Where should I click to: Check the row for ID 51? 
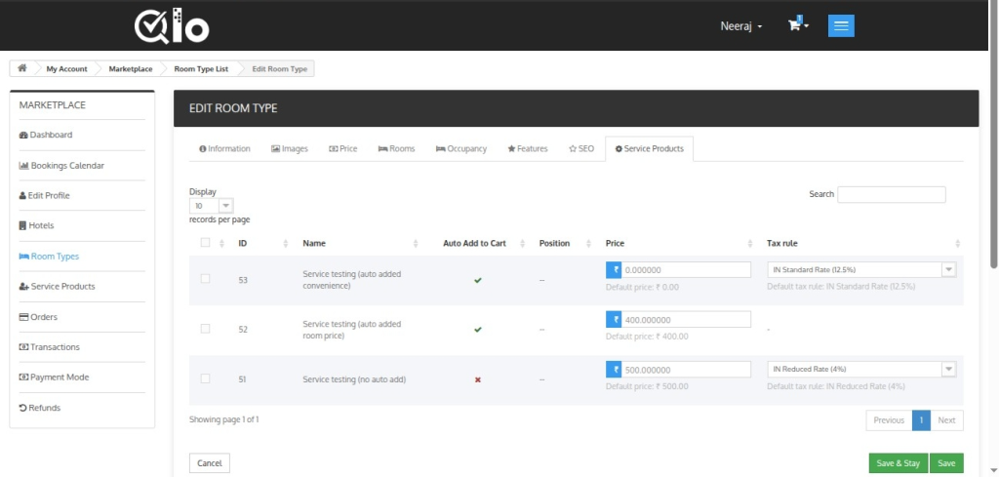tap(205, 378)
